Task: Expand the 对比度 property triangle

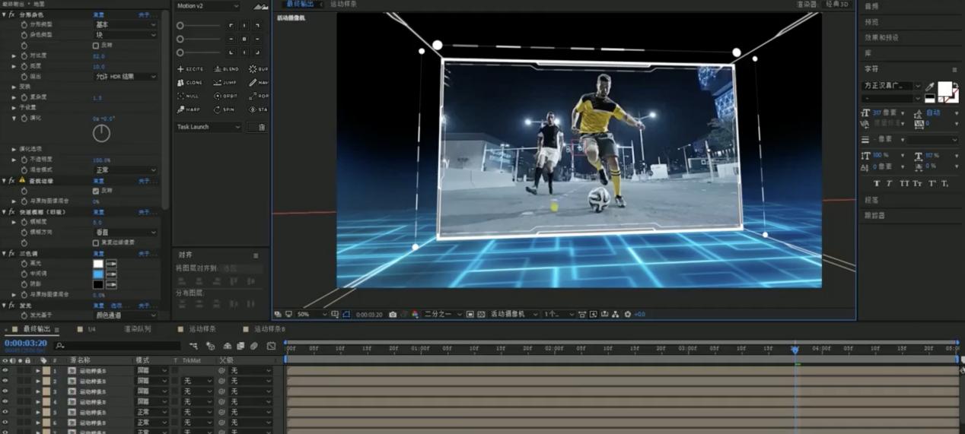Action: (14, 56)
